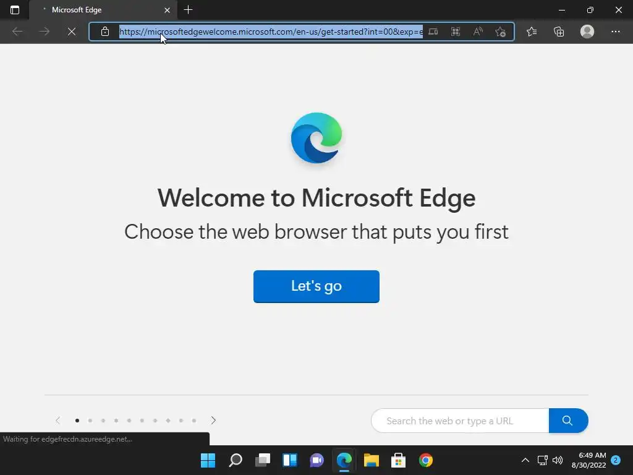Open notification center badge
Screen dimensions: 633x475
(x=616, y=460)
